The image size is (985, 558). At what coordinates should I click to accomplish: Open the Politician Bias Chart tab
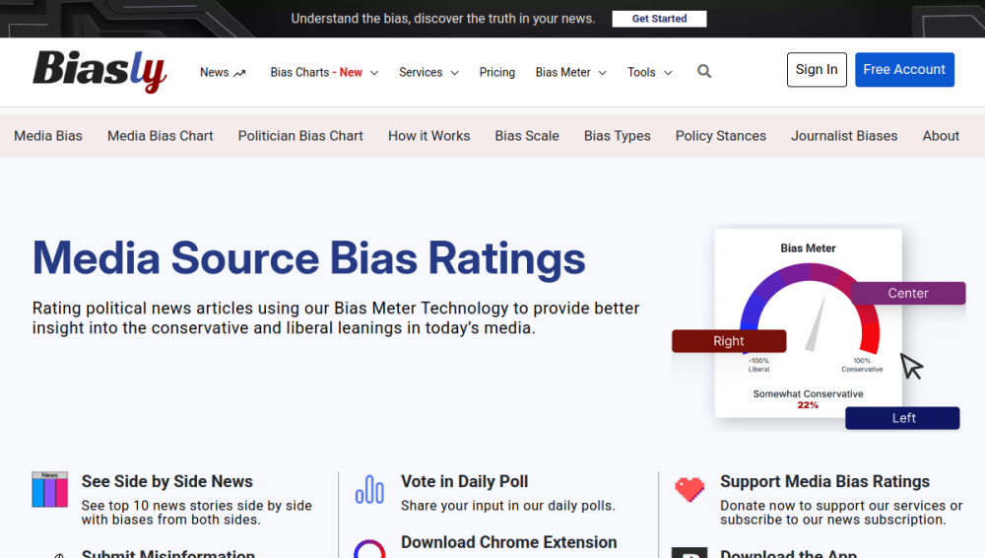coord(300,136)
